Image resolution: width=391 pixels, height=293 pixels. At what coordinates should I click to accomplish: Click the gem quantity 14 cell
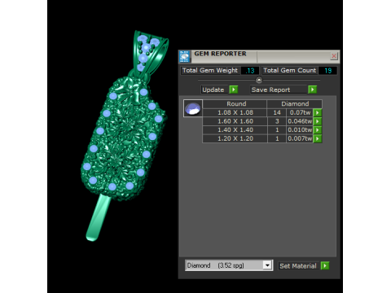[x=277, y=112]
